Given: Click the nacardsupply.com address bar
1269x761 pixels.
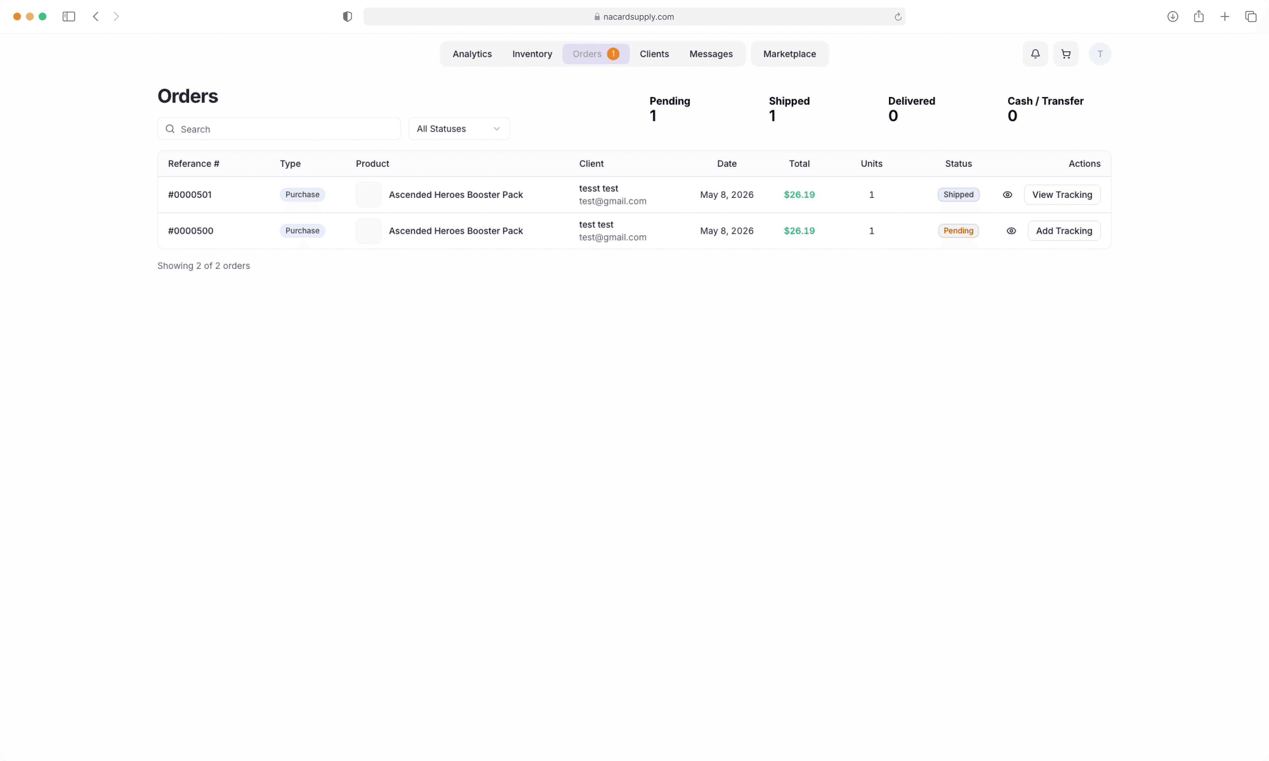Looking at the screenshot, I should coord(634,17).
